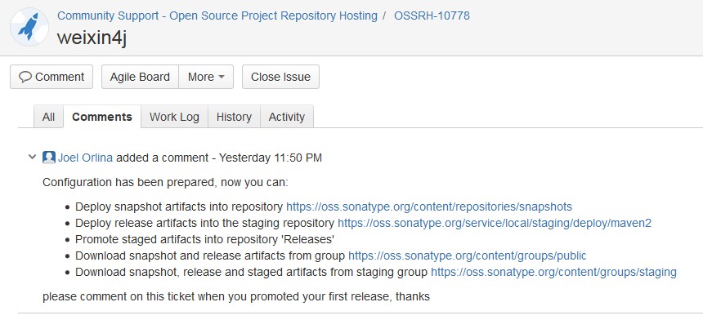Image resolution: width=703 pixels, height=320 pixels.
Task: Click the Close Issue button
Action: [280, 77]
